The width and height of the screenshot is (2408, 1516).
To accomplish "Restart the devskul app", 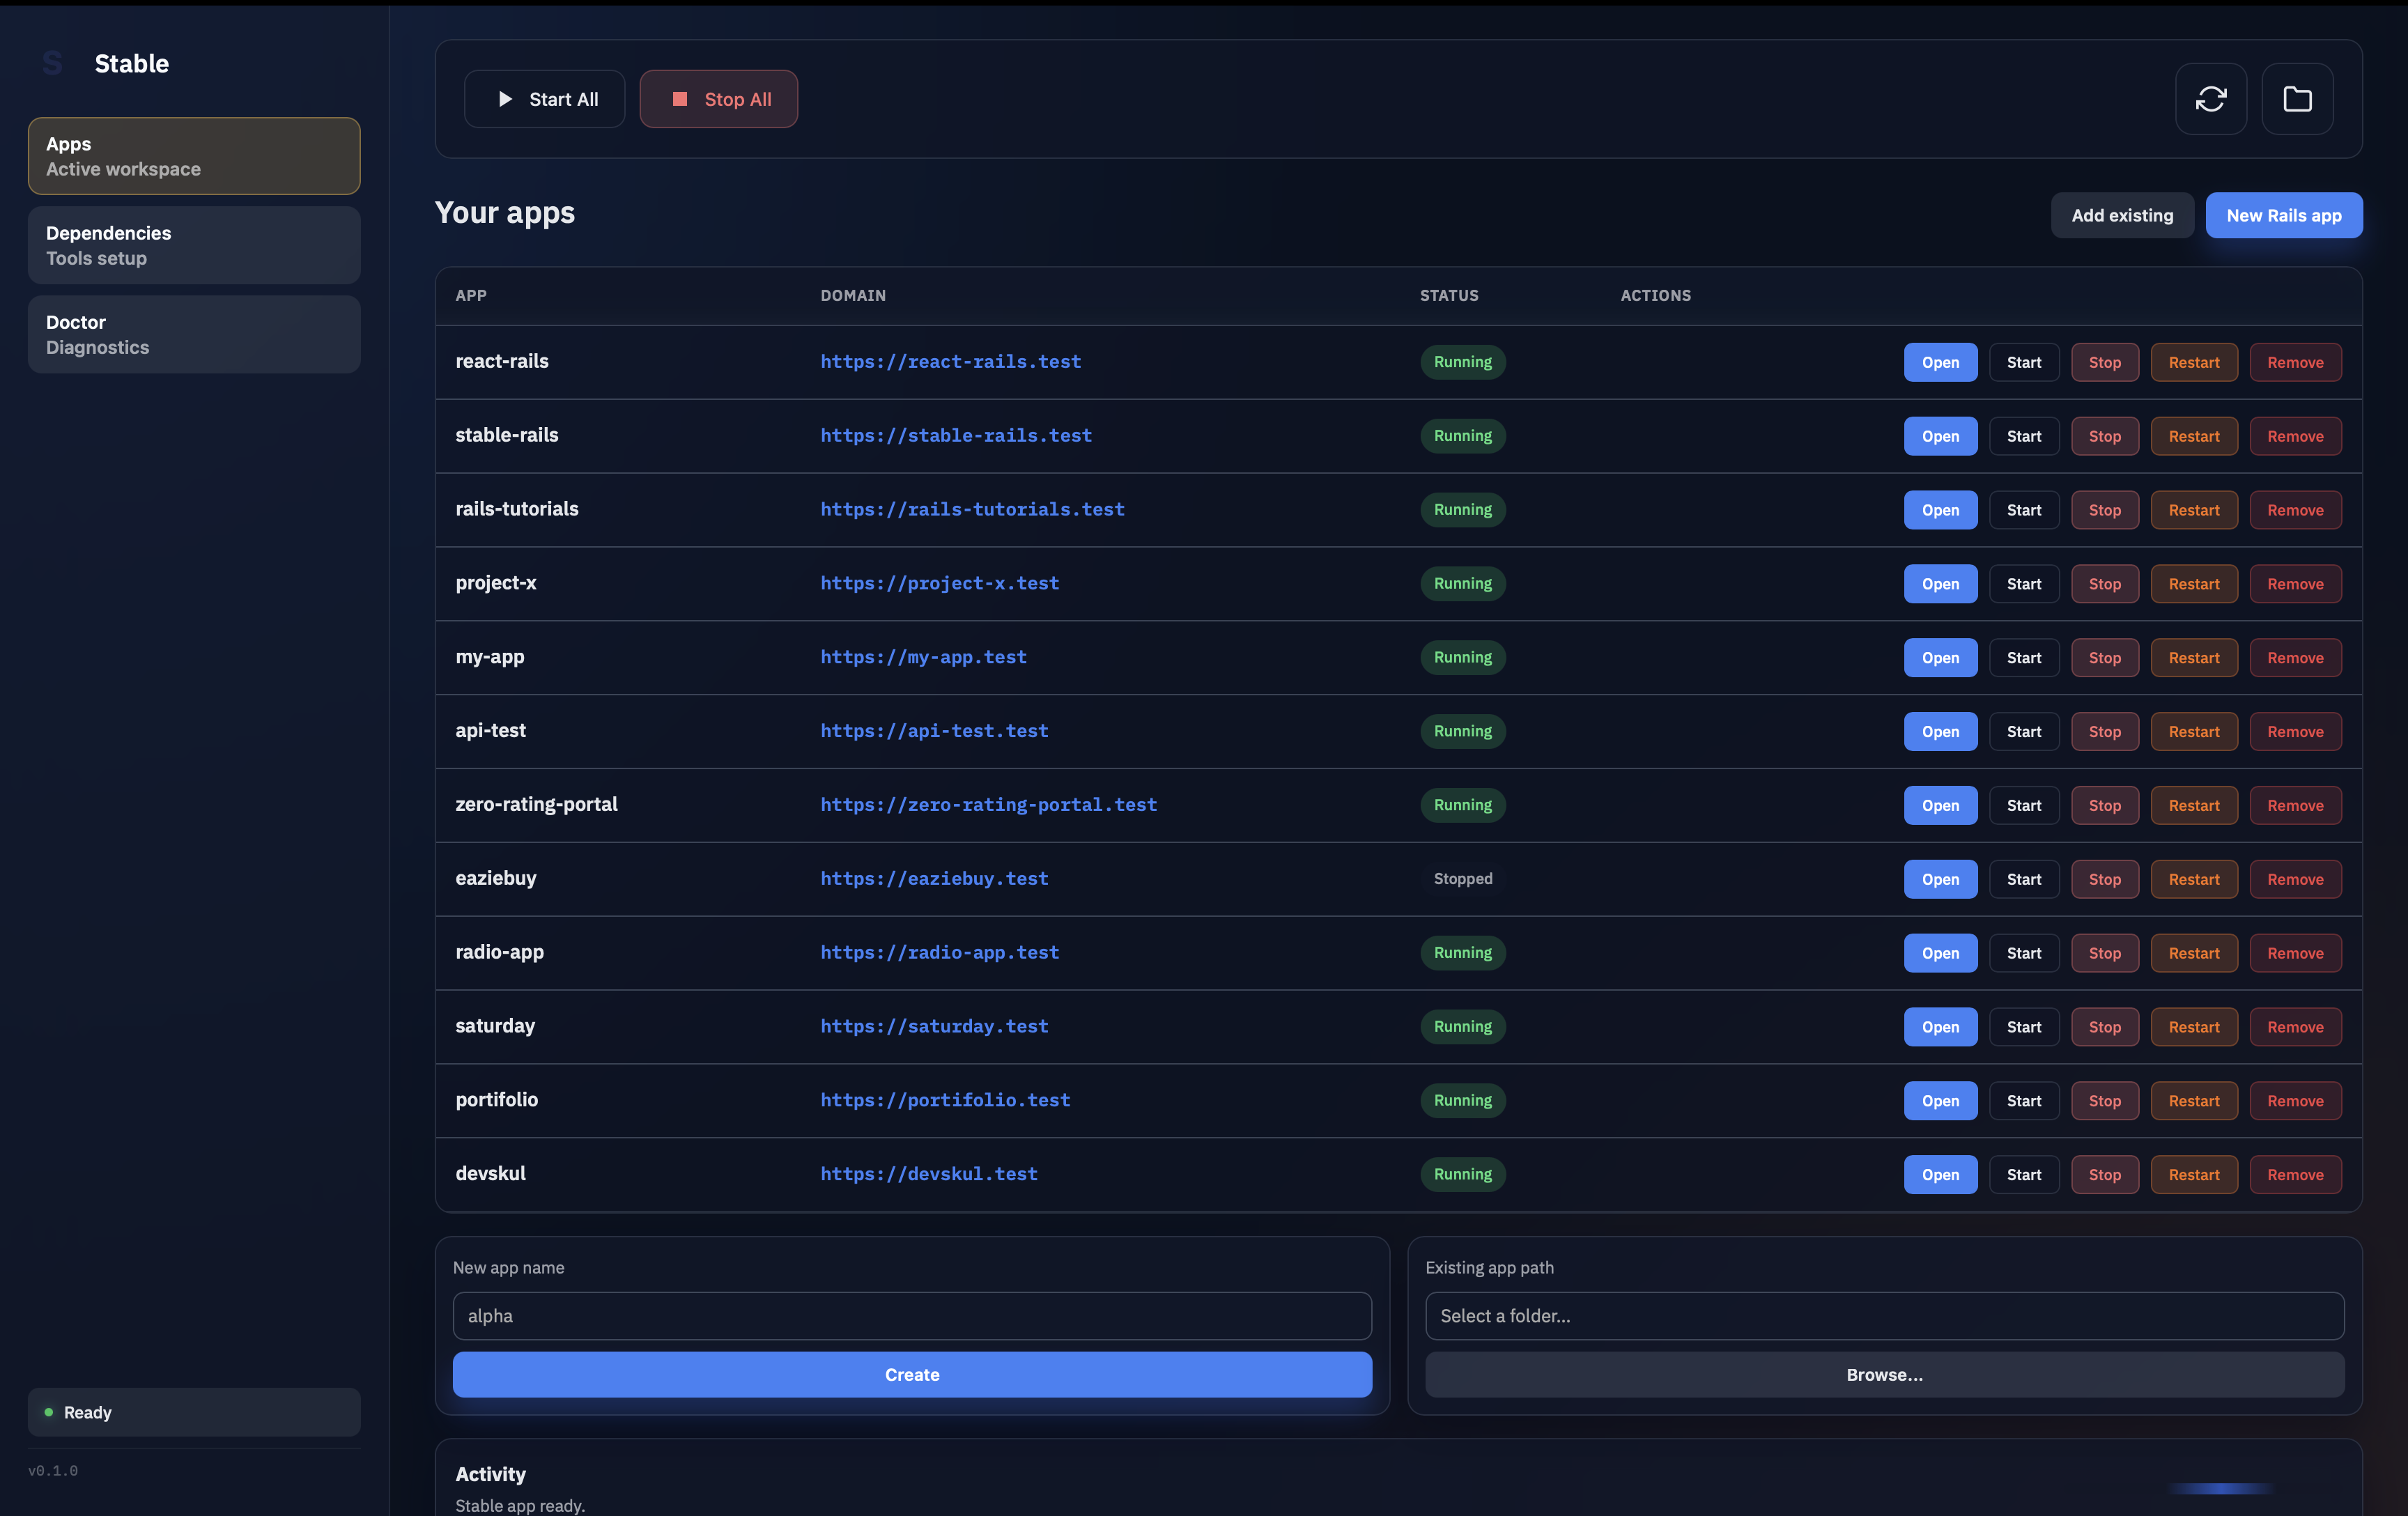I will pos(2193,1175).
